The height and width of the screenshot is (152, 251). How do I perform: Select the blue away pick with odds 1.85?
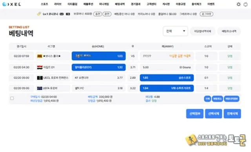point(167,78)
